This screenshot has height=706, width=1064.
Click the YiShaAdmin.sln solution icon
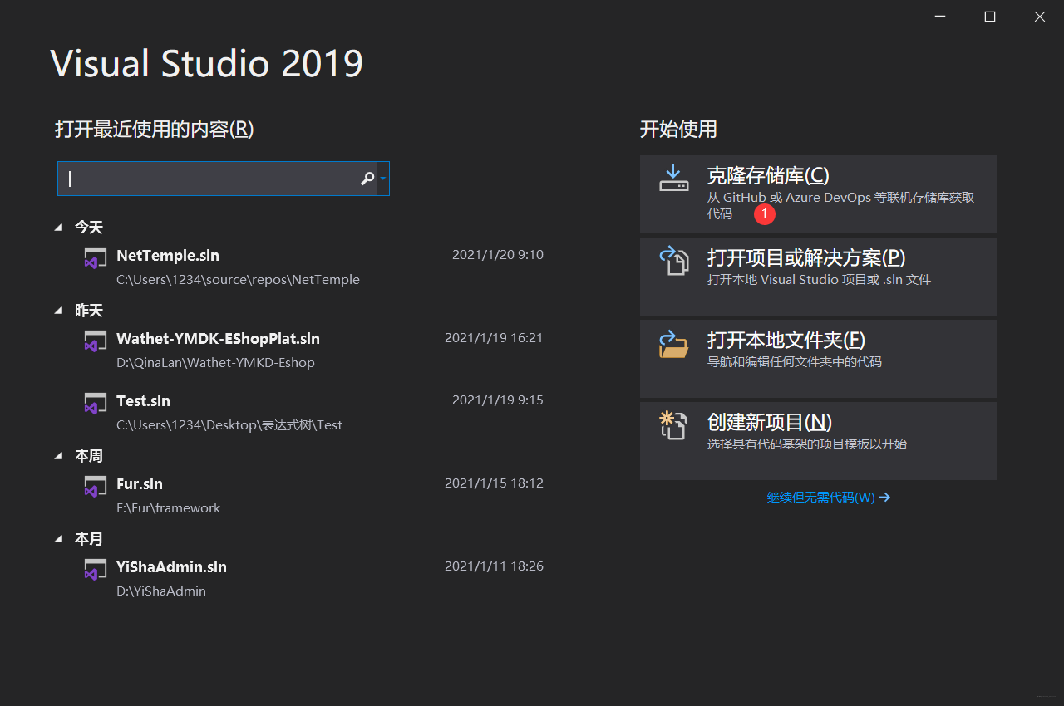pyautogui.click(x=95, y=569)
